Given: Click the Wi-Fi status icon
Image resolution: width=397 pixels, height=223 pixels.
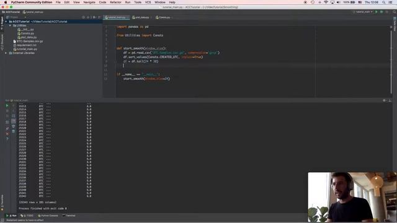Looking at the screenshot, I should coord(326,2).
